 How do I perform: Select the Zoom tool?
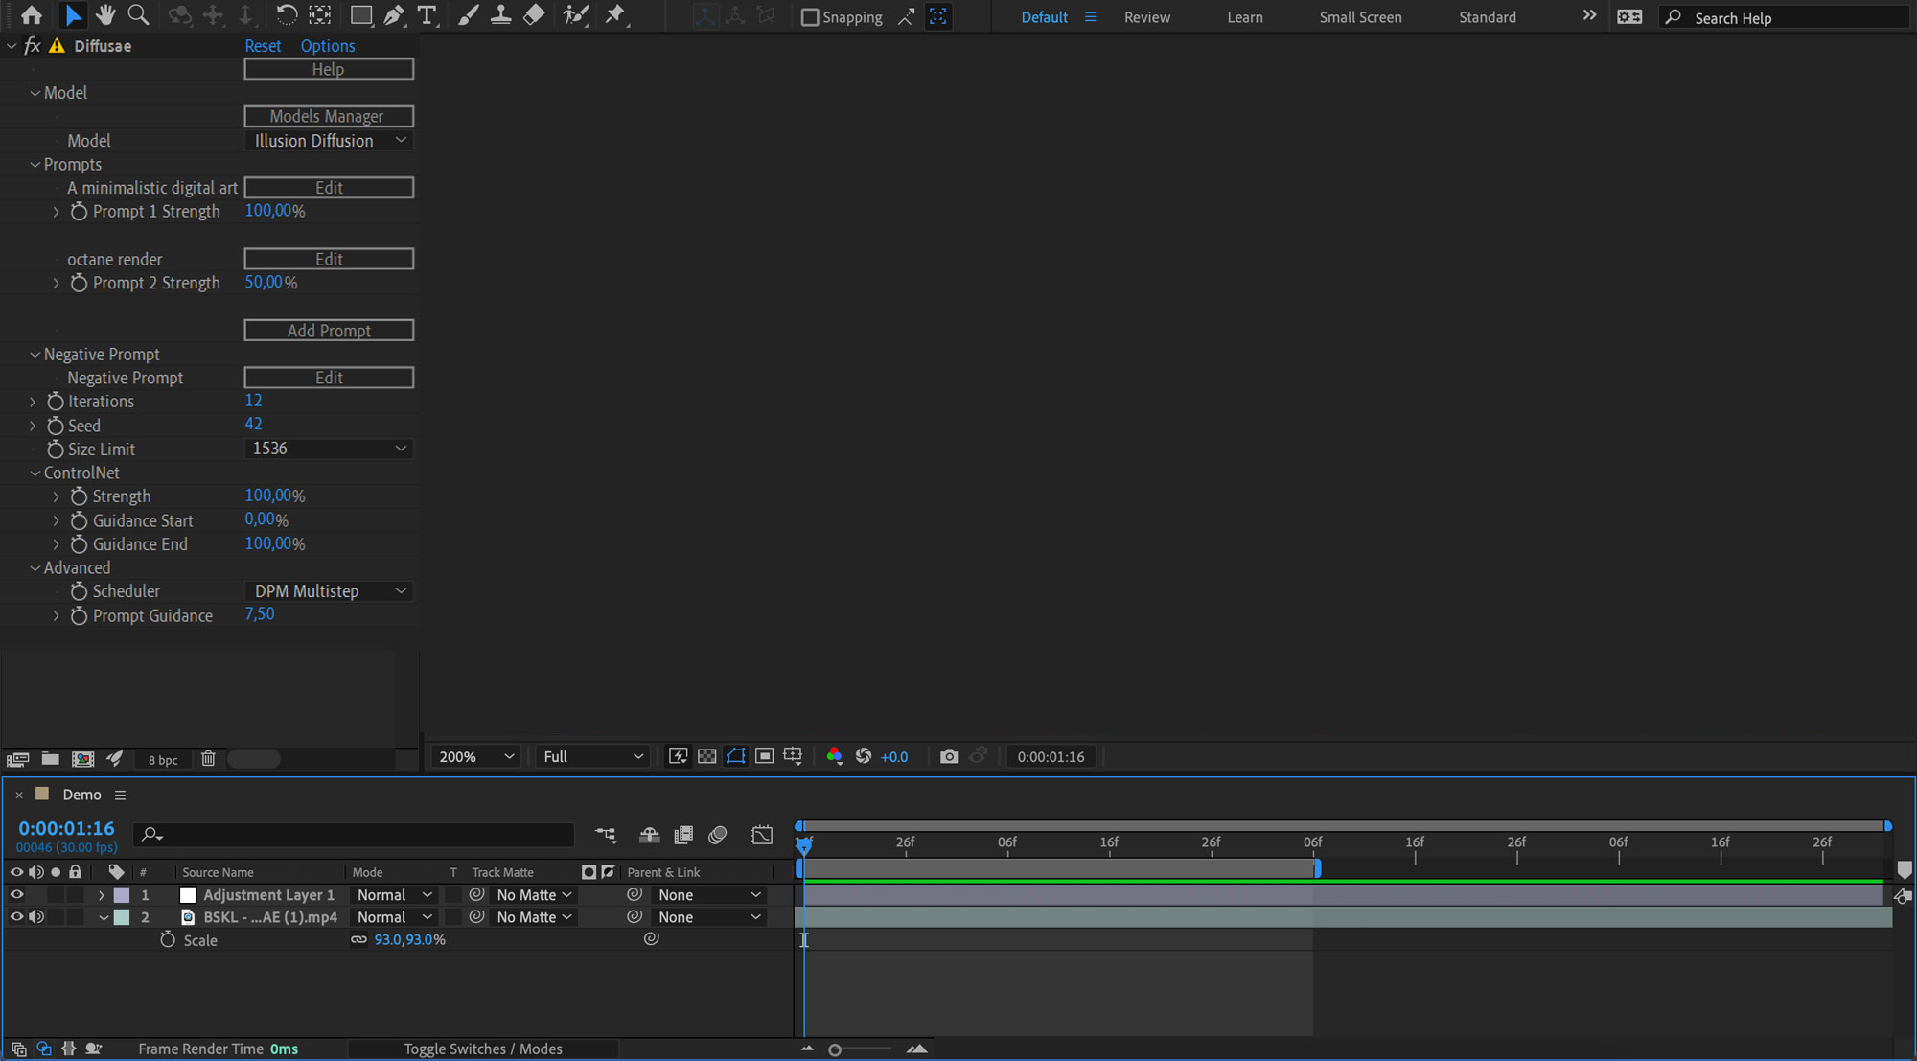(x=138, y=15)
